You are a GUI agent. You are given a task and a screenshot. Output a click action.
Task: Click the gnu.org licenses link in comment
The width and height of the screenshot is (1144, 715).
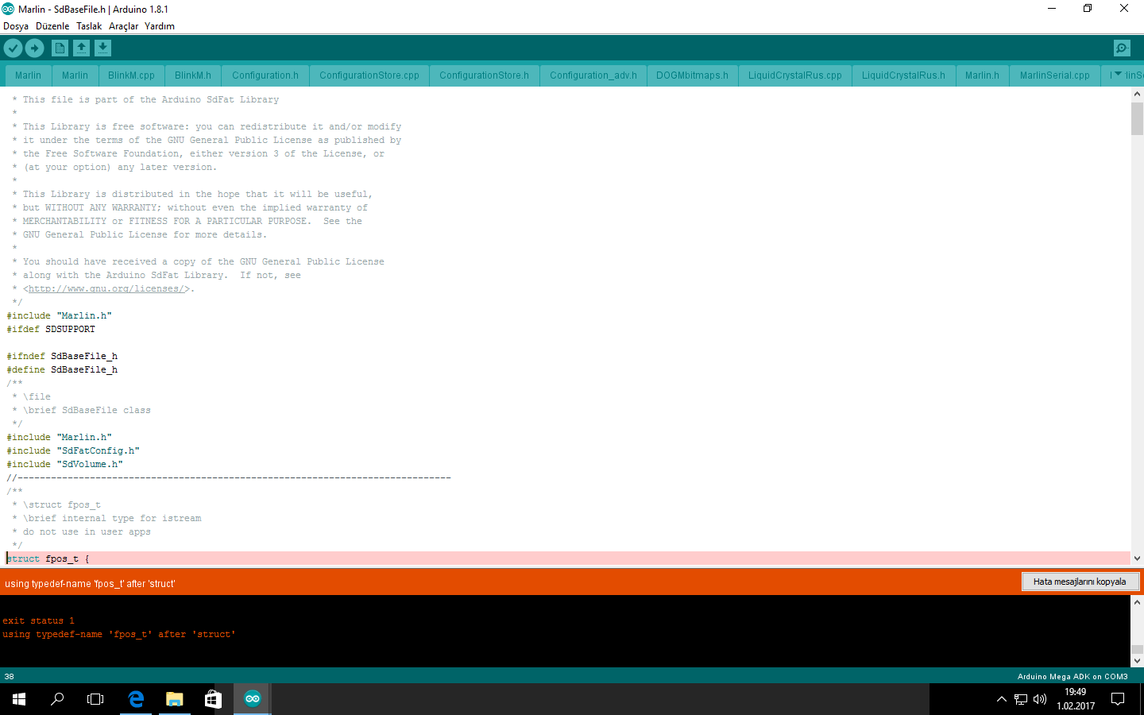point(107,288)
